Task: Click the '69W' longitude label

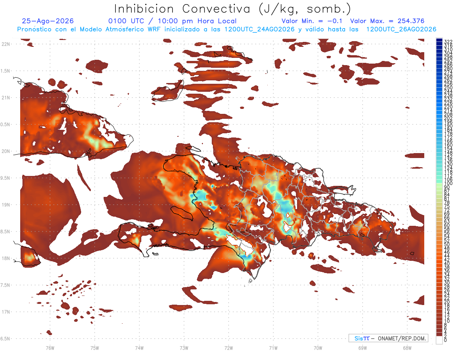Action: 363,348
